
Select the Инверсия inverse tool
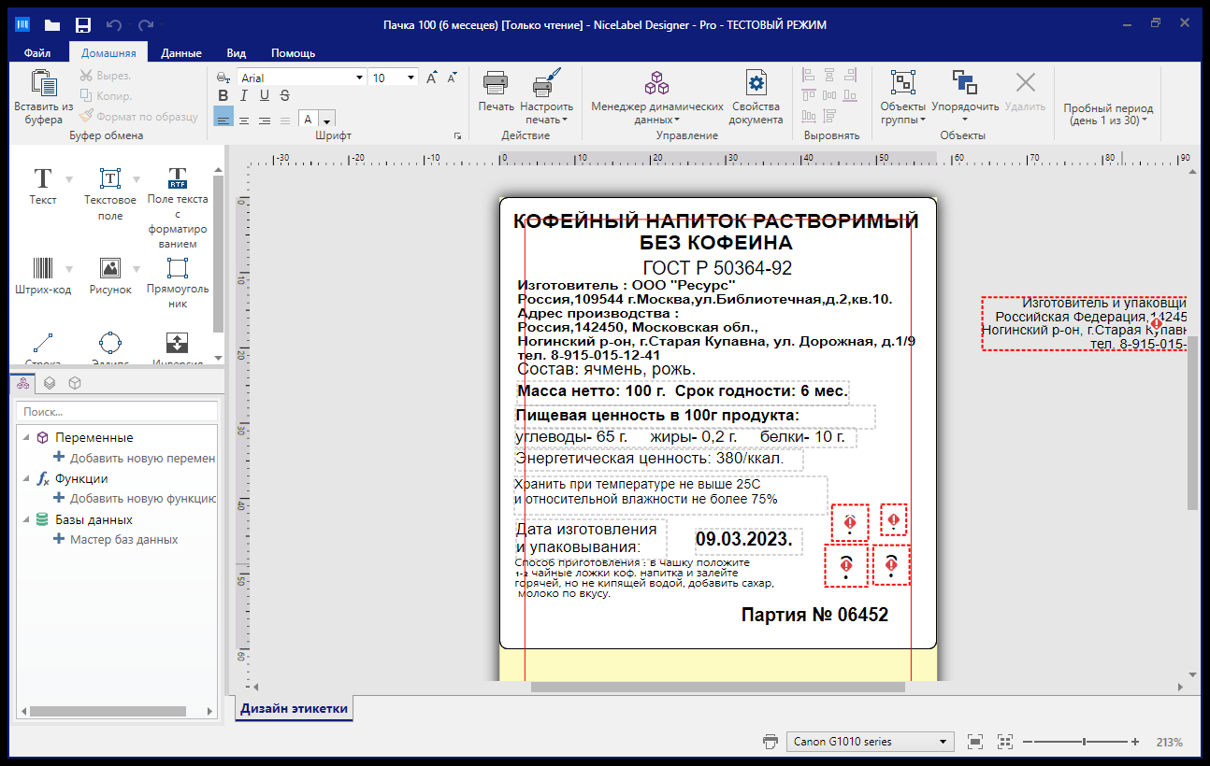pyautogui.click(x=178, y=347)
